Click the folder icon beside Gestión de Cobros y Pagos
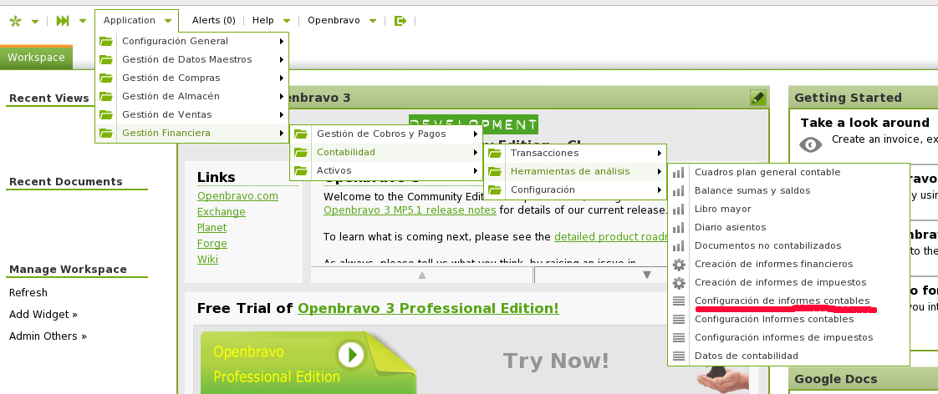Image resolution: width=938 pixels, height=394 pixels. pyautogui.click(x=301, y=134)
